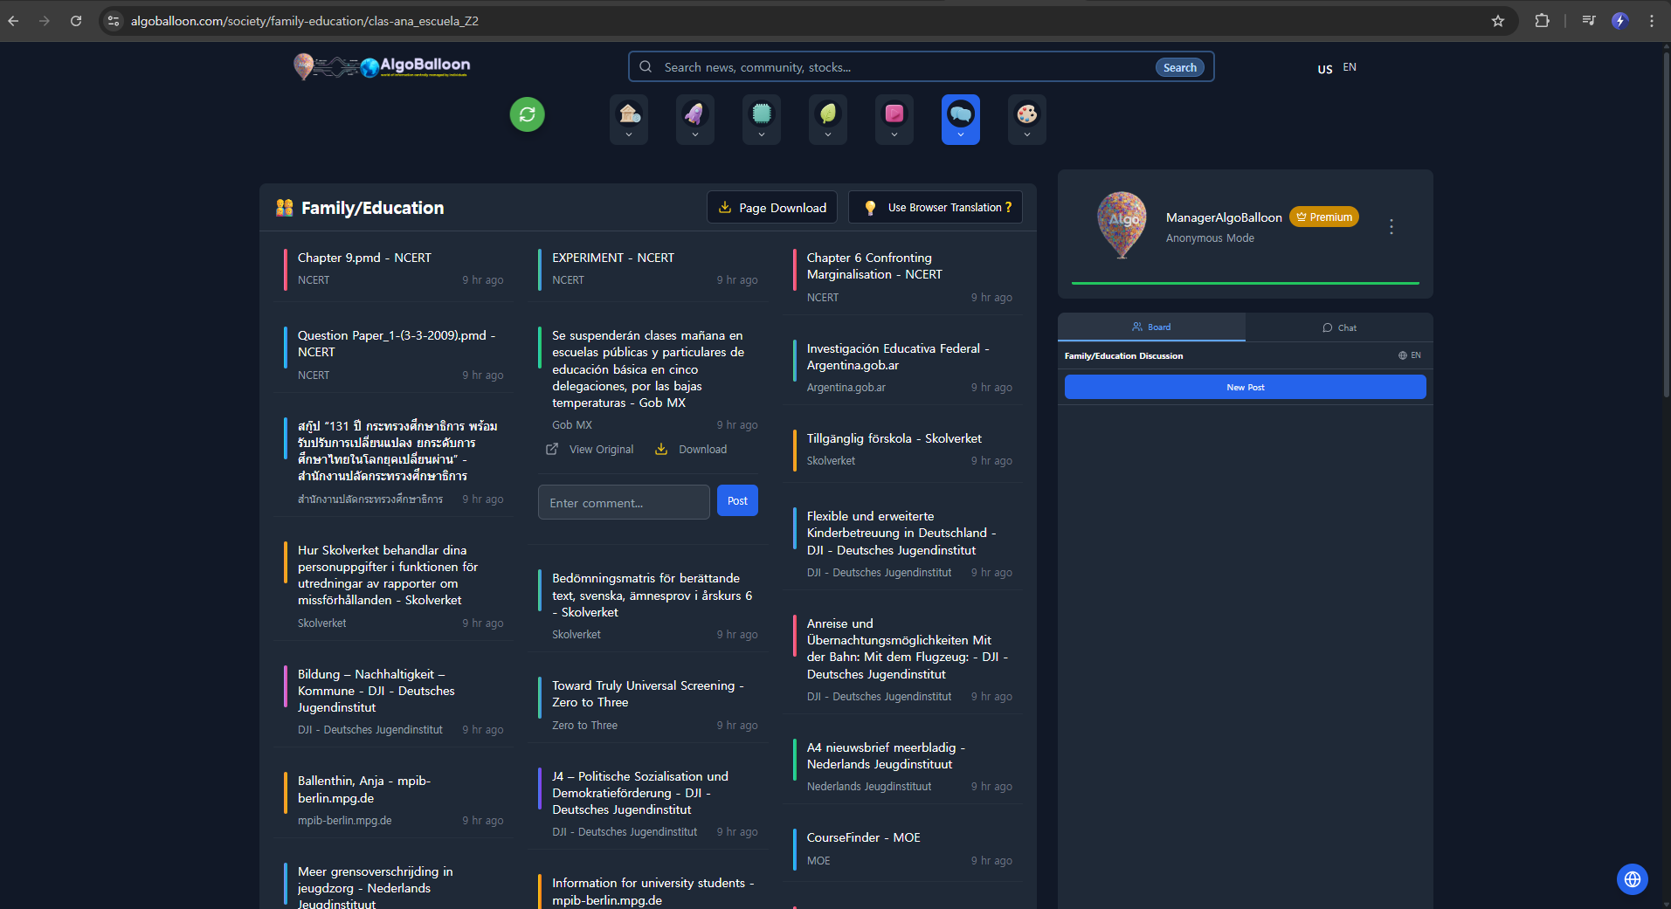Open View Original on the Gob MX article

(590, 449)
